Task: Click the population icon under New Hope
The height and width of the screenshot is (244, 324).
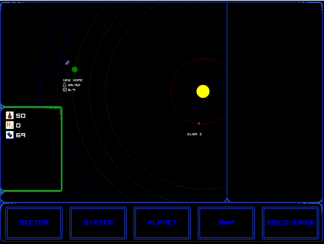Action: click(x=65, y=85)
